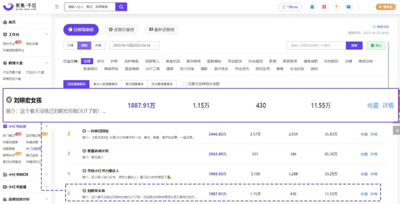The width and height of the screenshot is (400, 204).
Task: Open the blue mail messages icon
Action: [348, 7]
